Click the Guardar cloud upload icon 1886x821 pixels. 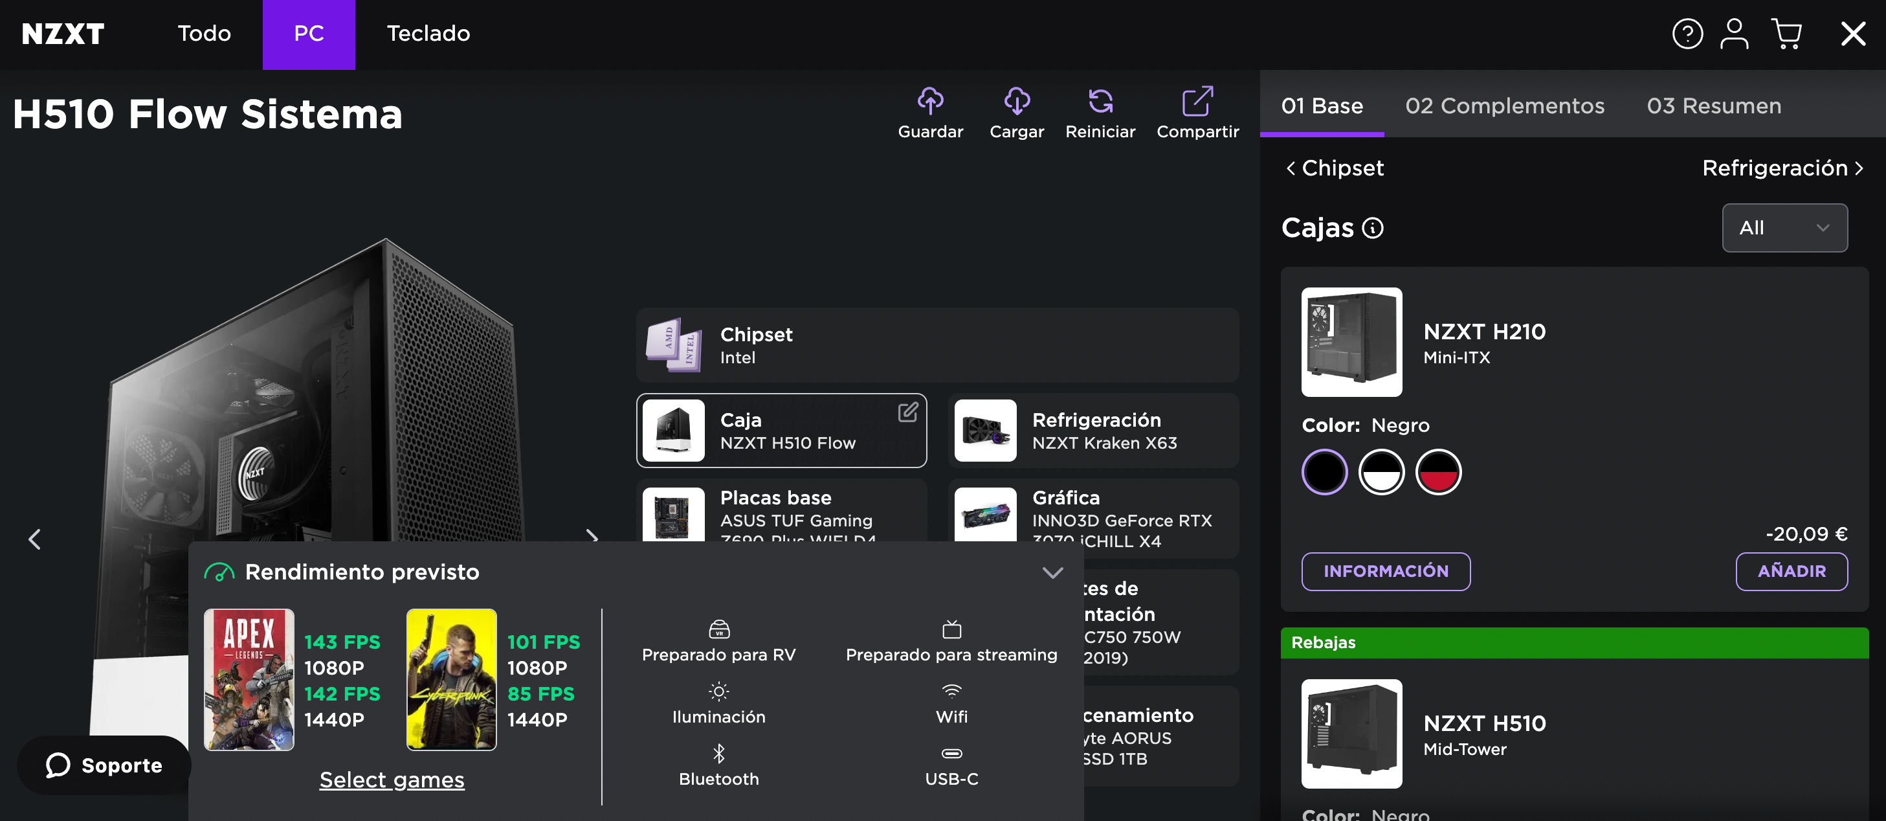(x=931, y=101)
